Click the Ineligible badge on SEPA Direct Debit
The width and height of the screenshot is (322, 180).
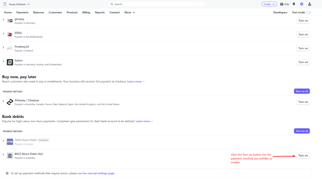(x=43, y=140)
